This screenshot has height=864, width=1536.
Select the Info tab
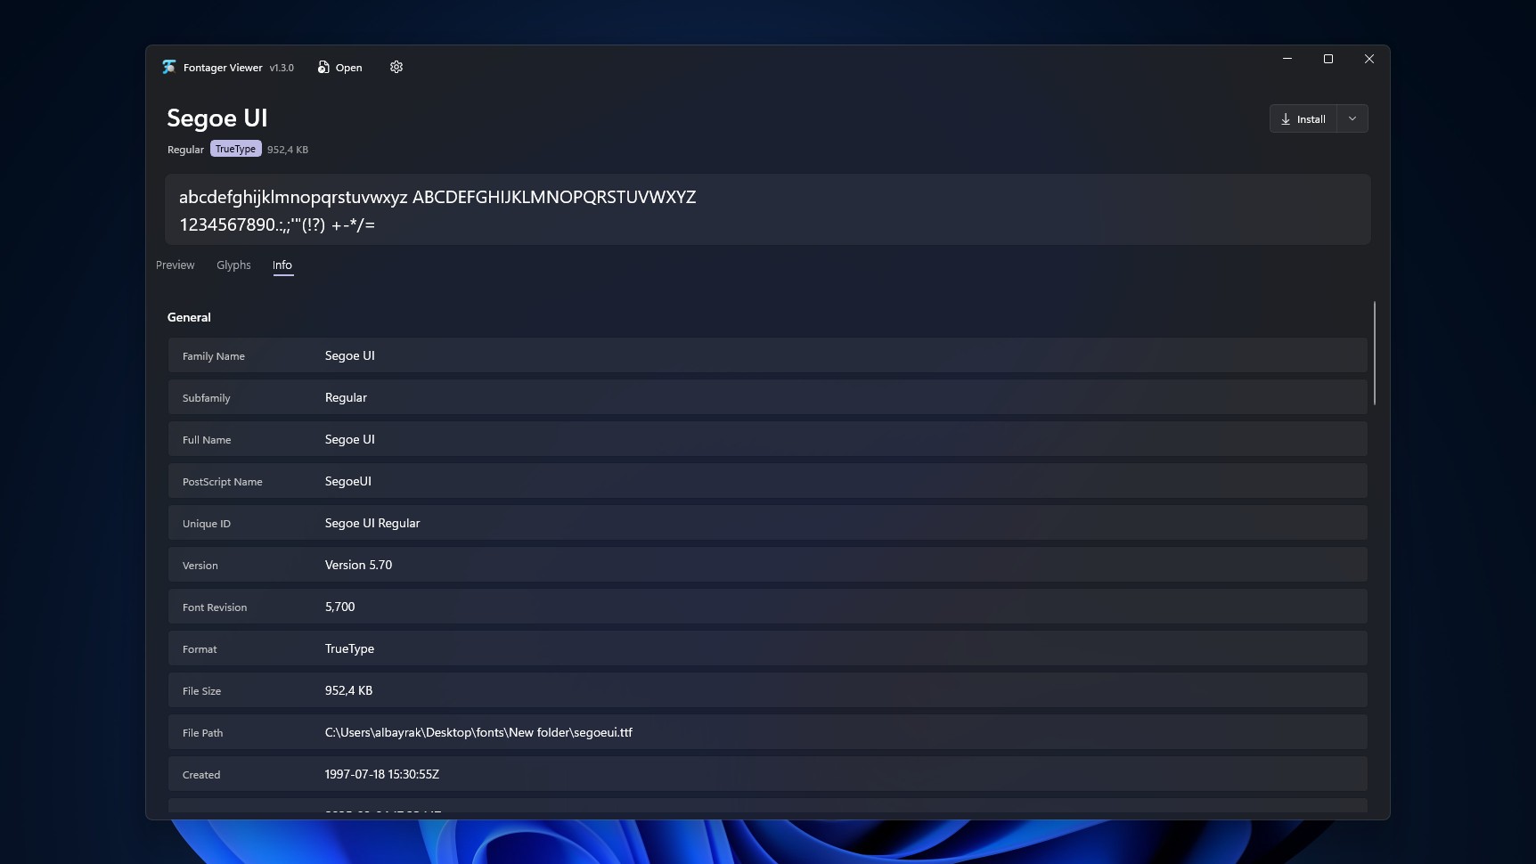[282, 265]
